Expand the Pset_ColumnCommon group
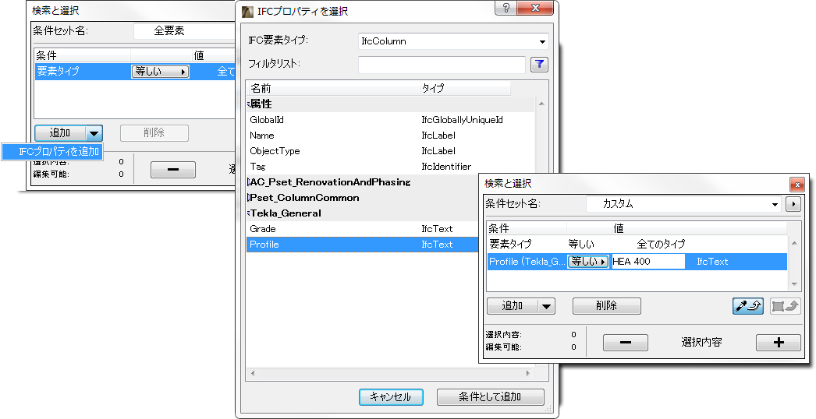816x419 pixels. point(248,198)
